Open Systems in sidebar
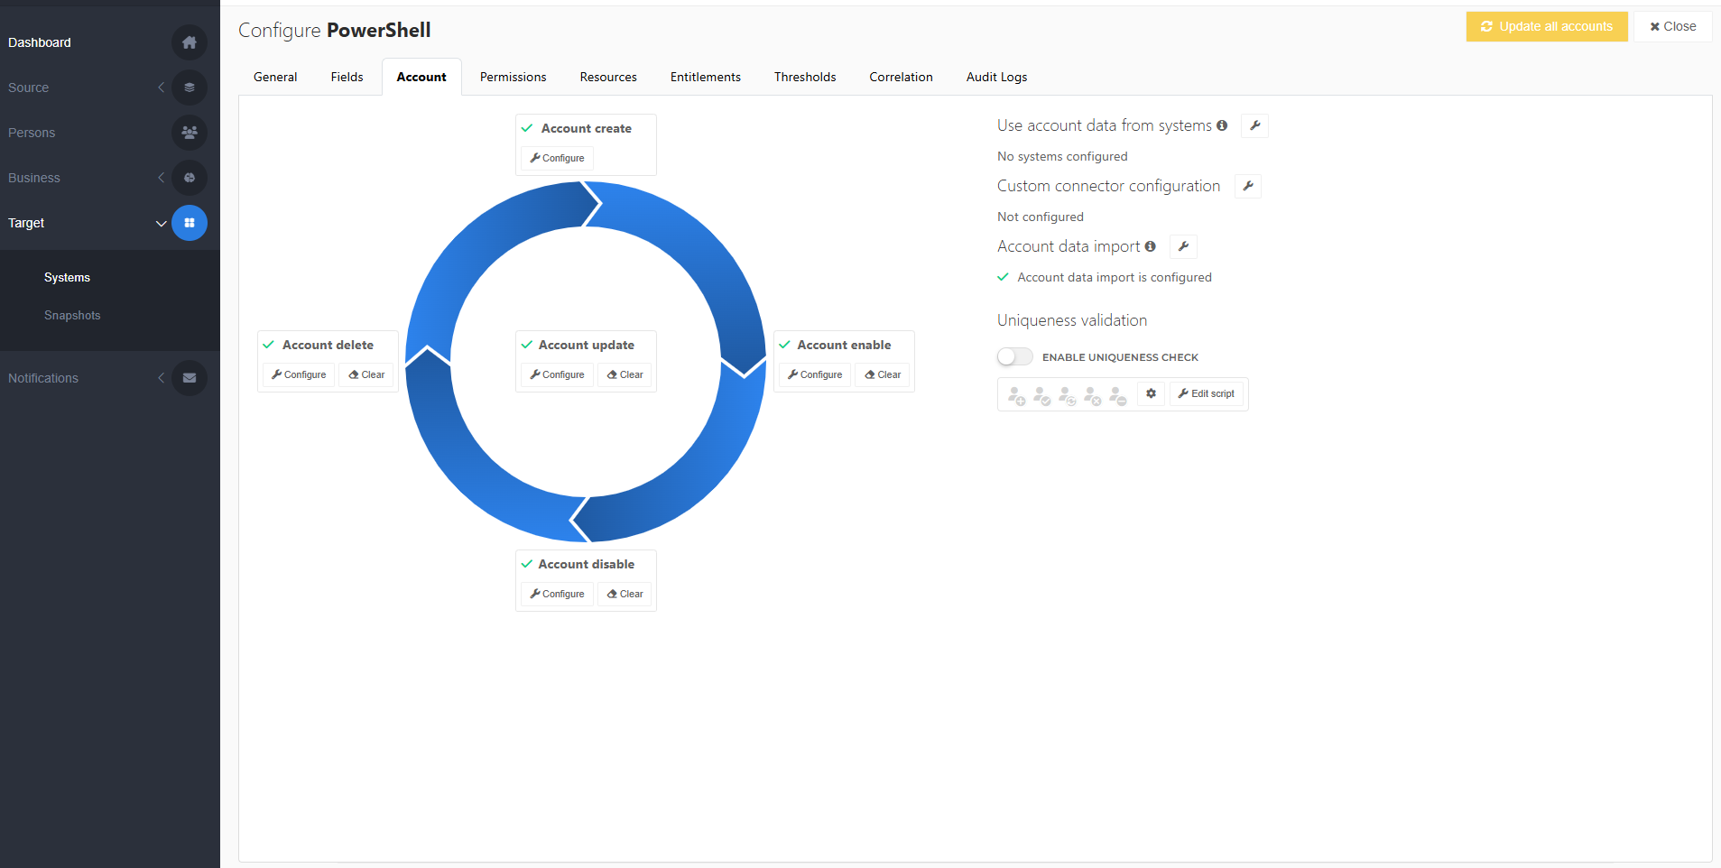Screen dimensions: 1721x868 67,277
